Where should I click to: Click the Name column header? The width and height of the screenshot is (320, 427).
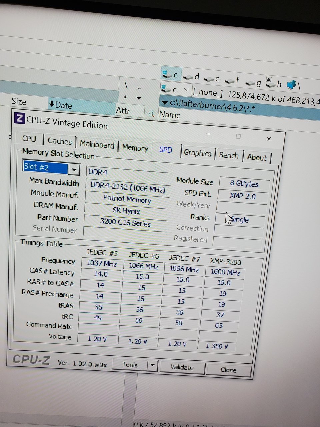170,115
